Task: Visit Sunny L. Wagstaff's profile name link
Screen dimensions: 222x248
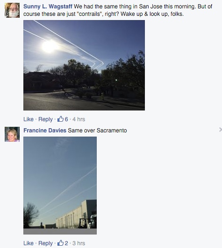Action: [x=48, y=7]
